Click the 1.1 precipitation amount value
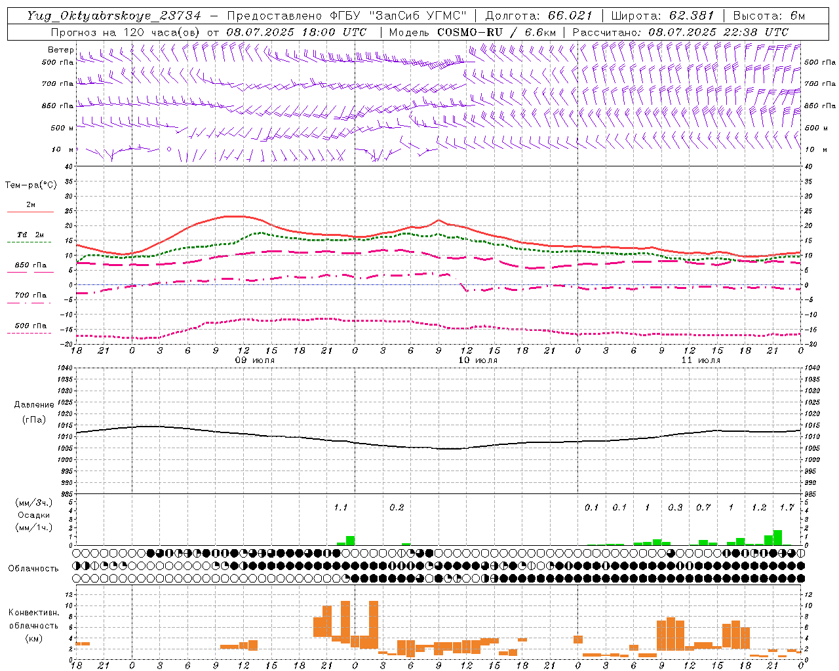The height and width of the screenshot is (671, 839). point(340,508)
